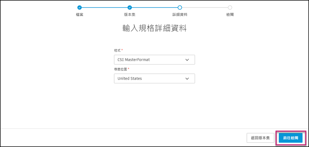The height and width of the screenshot is (147, 309).
Task: Click the chevron arrow in the 格式 field
Action: click(x=187, y=60)
